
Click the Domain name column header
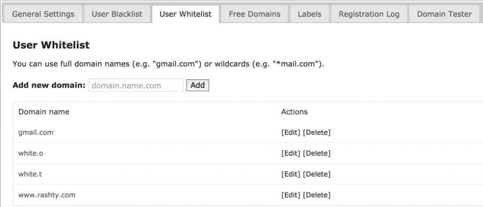44,112
